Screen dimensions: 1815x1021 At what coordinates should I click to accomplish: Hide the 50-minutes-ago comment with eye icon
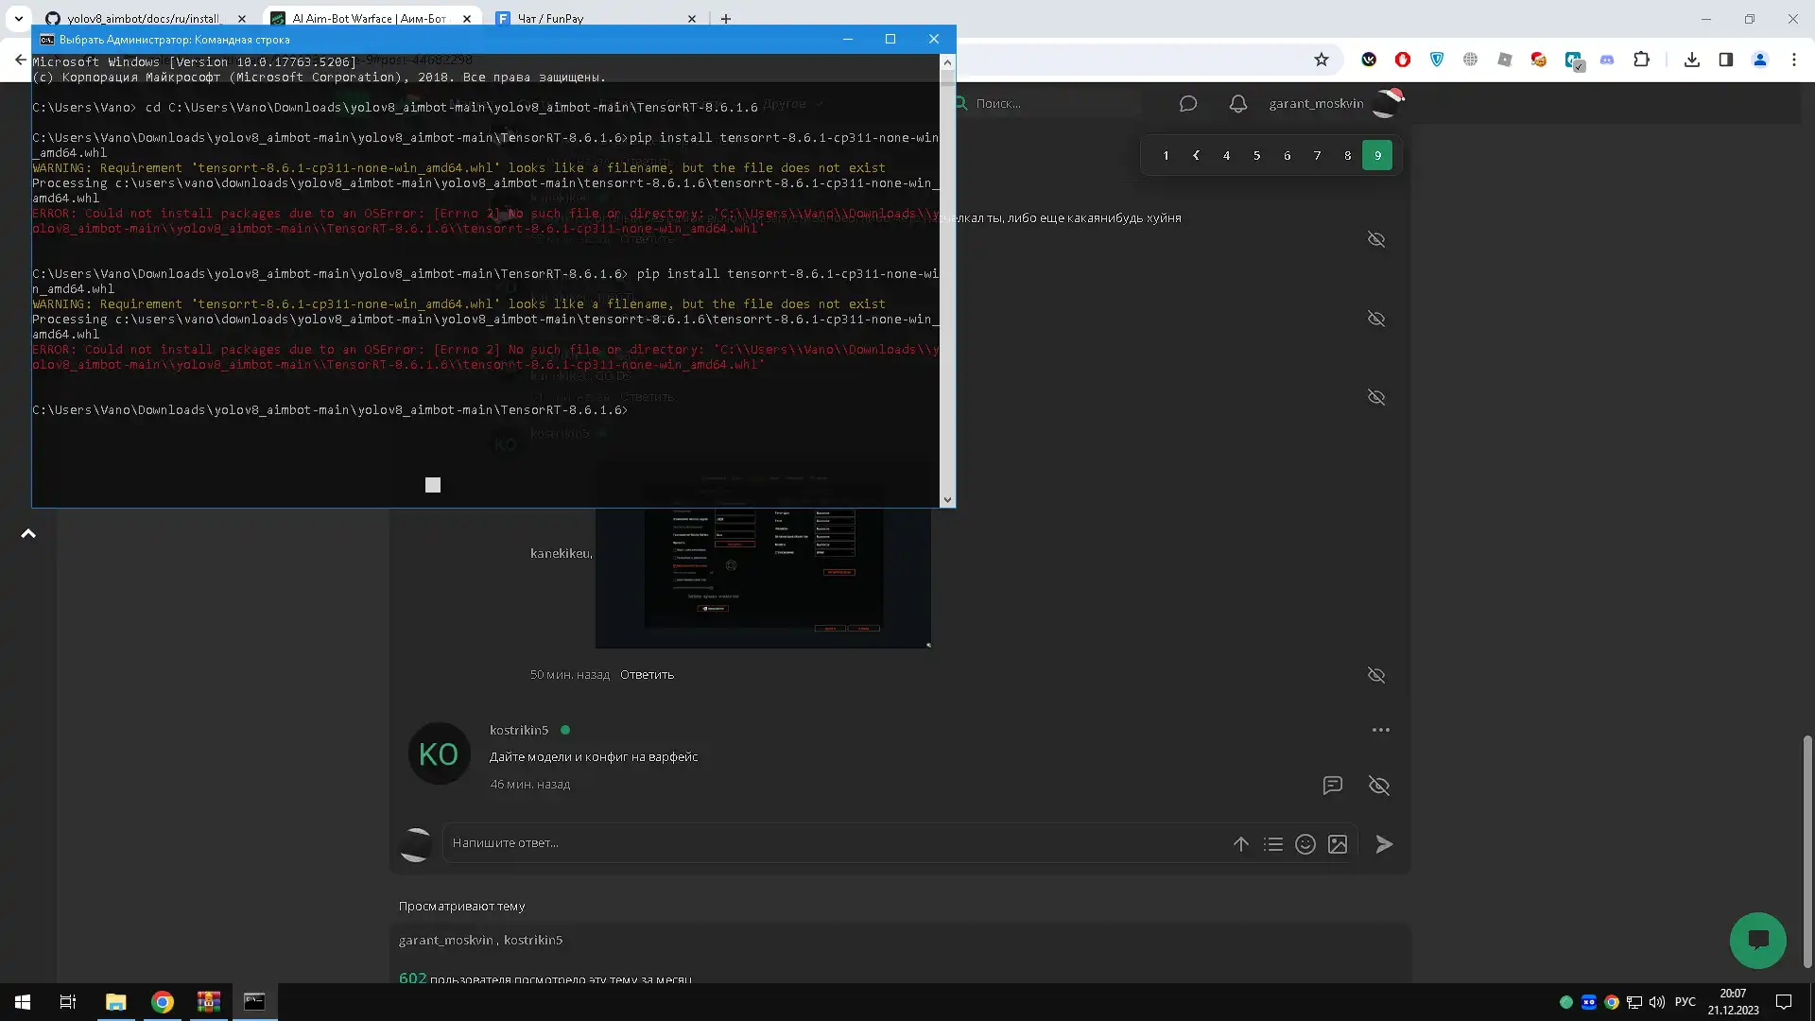coord(1376,675)
